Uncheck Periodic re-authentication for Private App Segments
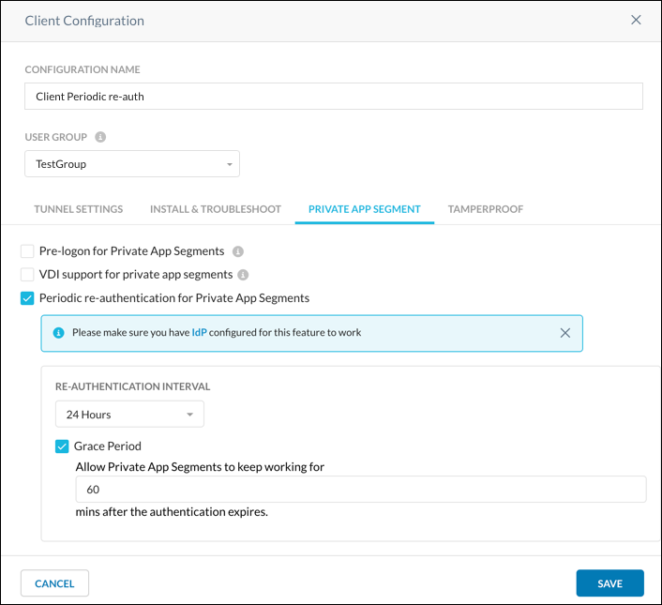Screen dimensions: 662x605 pyautogui.click(x=27, y=298)
